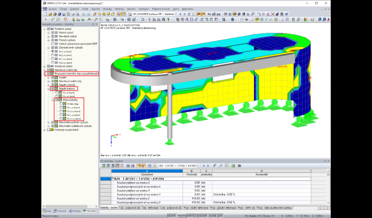Toggle UCHOP snap in status bar

click(172, 216)
